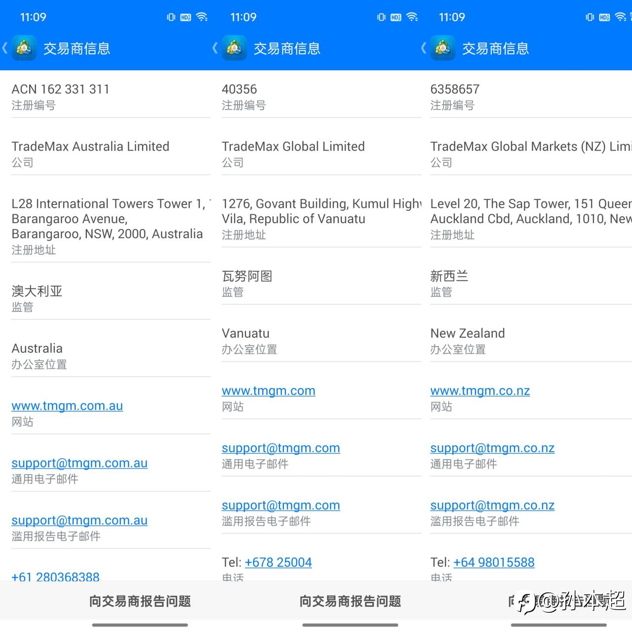Image resolution: width=632 pixels, height=632 pixels.
Task: Select company name TradeMax Global Limited
Action: click(x=293, y=147)
